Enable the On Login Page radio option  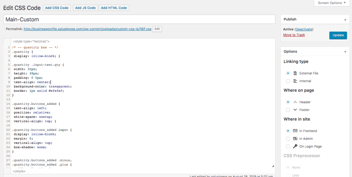pos(288,146)
